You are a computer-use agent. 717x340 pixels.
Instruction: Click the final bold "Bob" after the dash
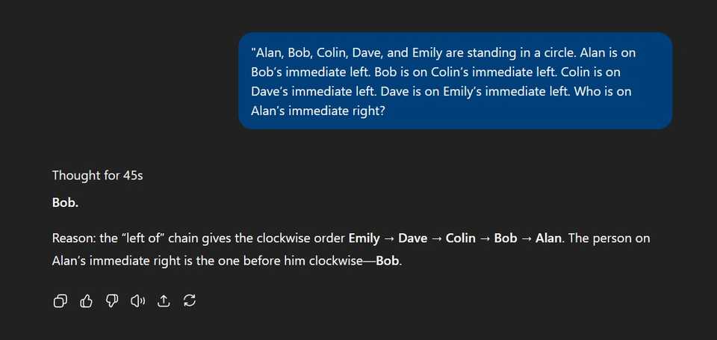[388, 262]
